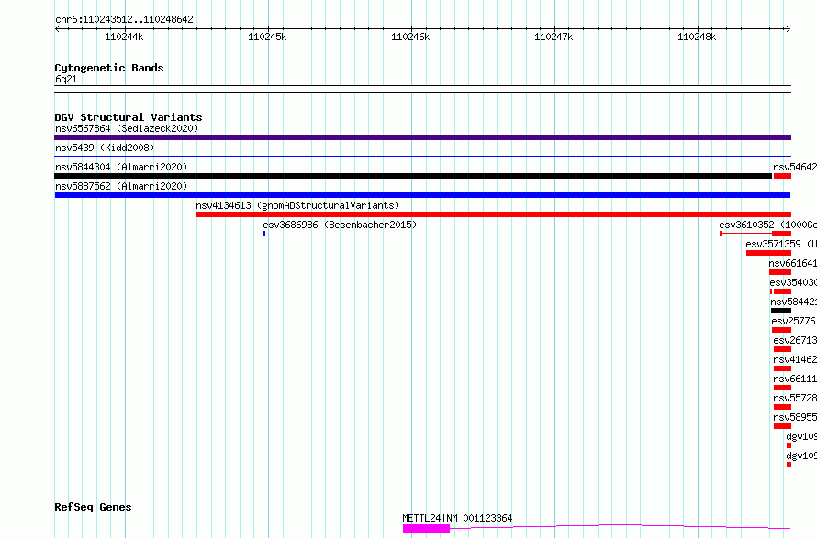
Task: Click the esv35403 variant label
Action: (x=793, y=282)
